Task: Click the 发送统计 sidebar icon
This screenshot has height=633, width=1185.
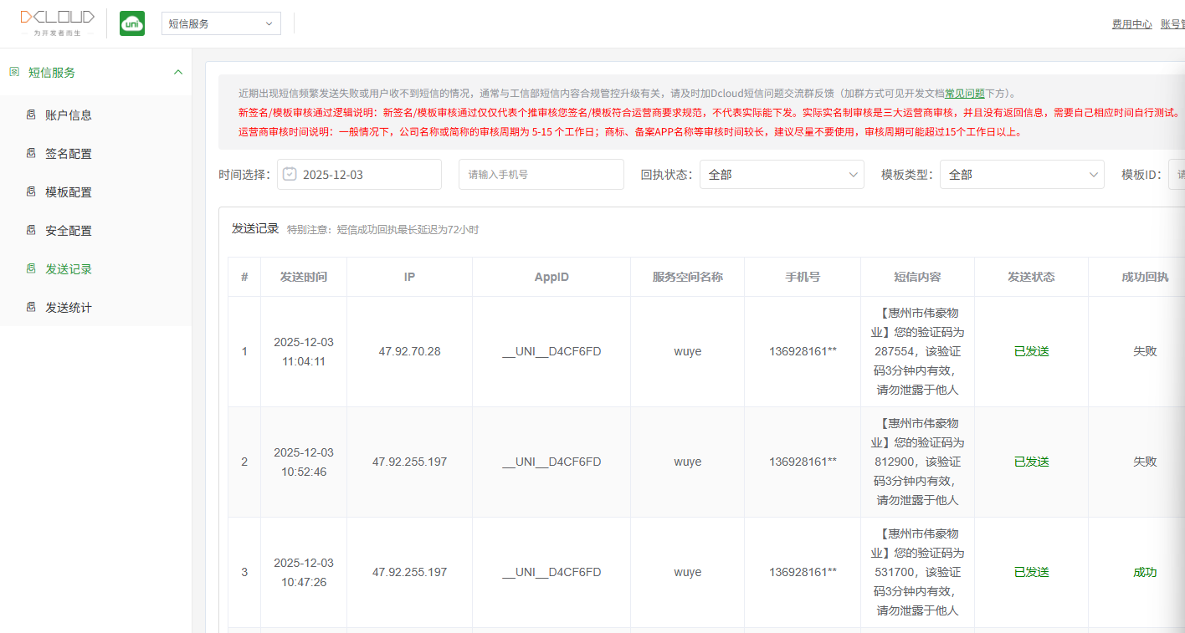Action: [x=31, y=308]
